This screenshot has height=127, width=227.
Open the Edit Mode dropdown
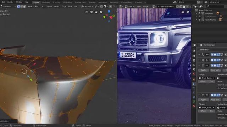coord(8,6)
